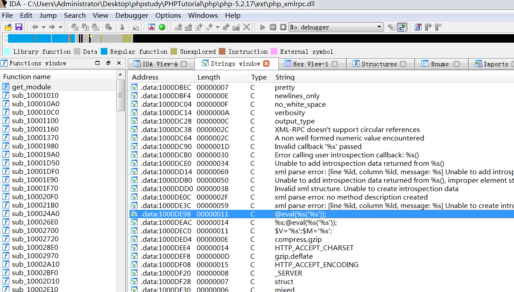Viewport: 514px width, 292px height.
Task: Float the Functions window panel
Action: (x=108, y=63)
